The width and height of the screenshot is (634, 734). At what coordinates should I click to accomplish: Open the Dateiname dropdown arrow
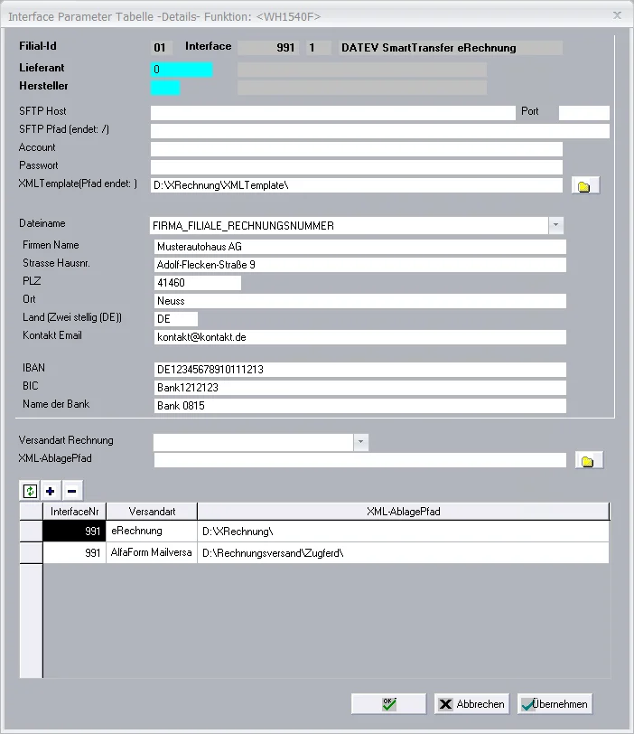click(x=555, y=226)
